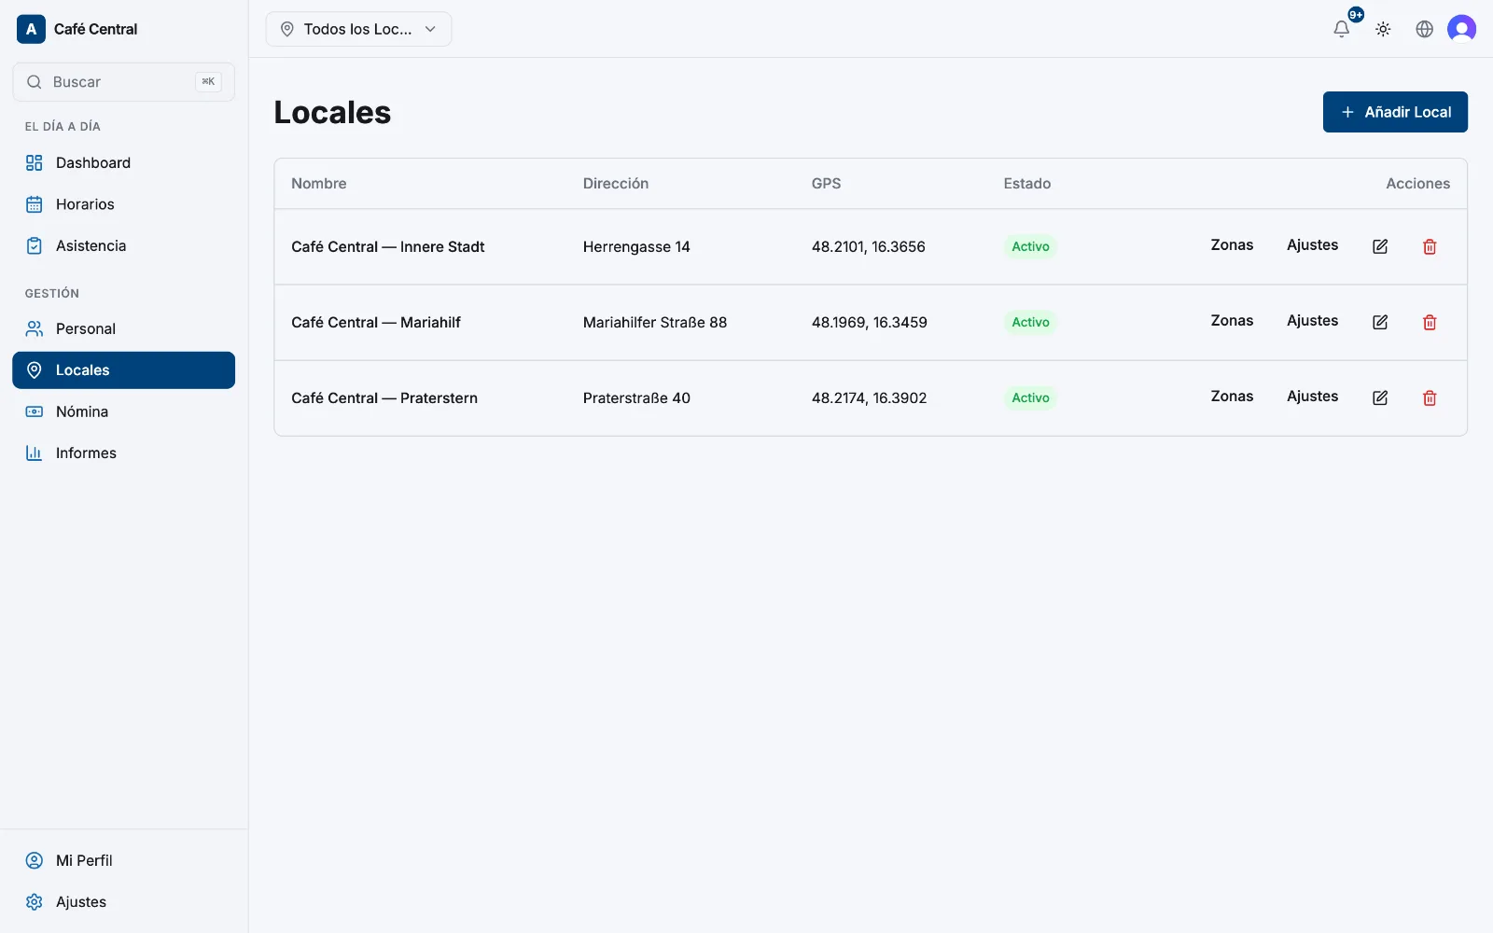Open Nómina in sidebar
This screenshot has width=1493, height=933.
click(123, 411)
